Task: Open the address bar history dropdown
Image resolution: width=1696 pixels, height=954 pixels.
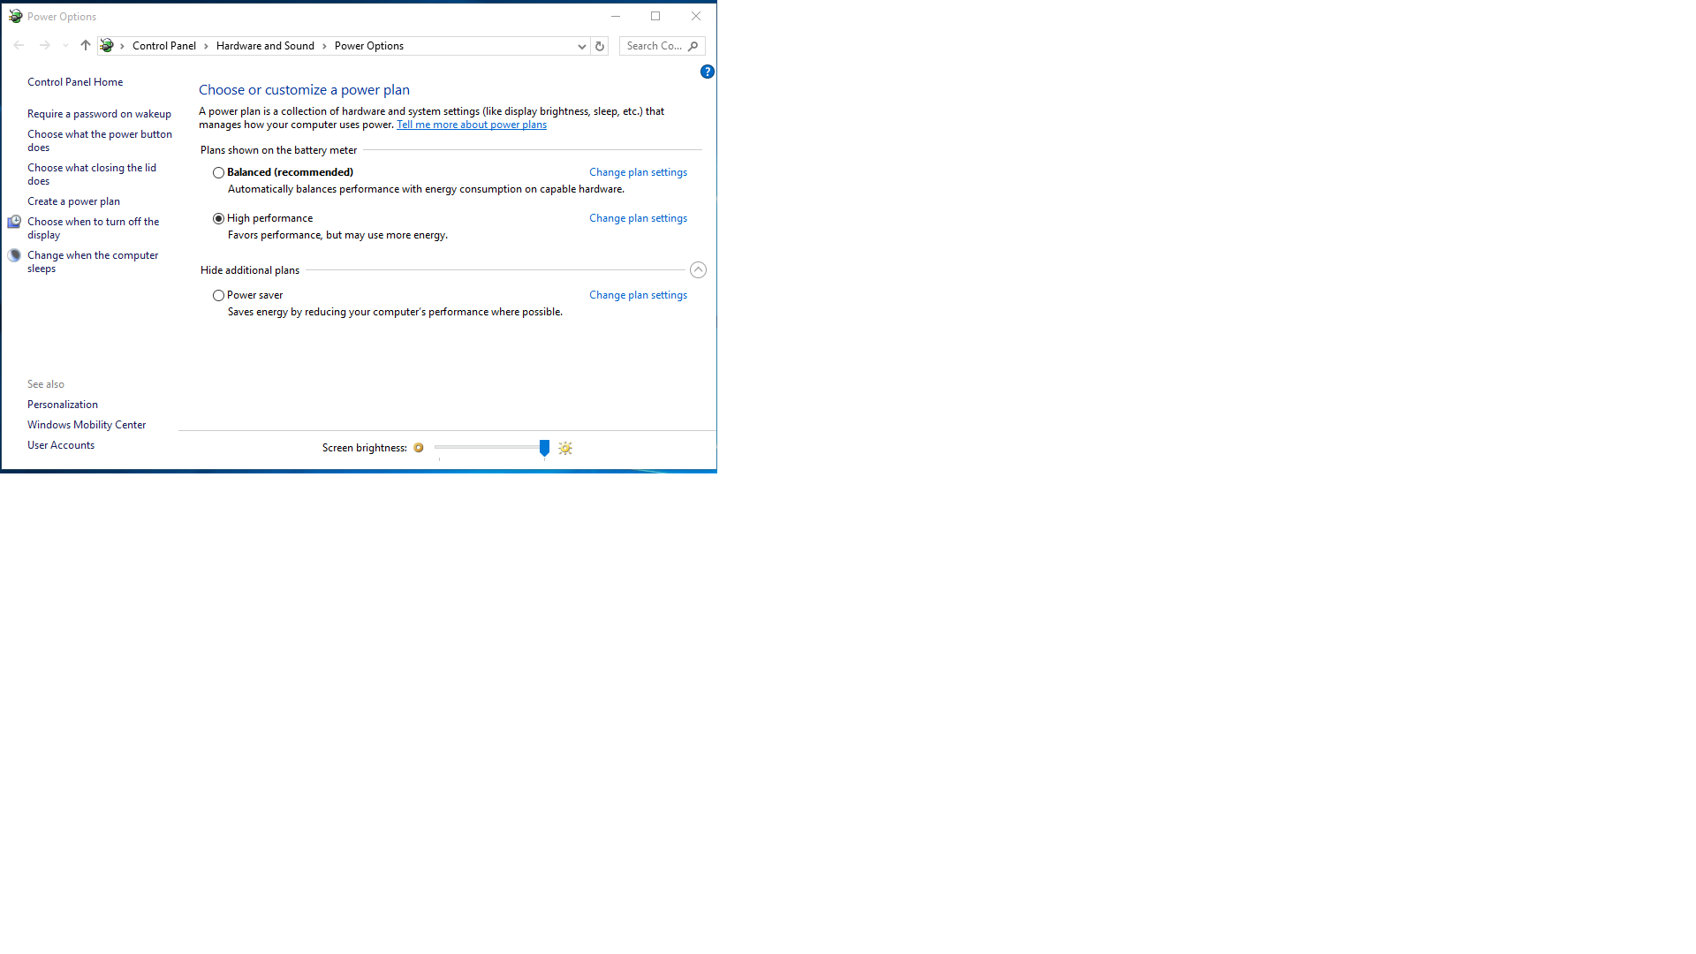Action: [x=581, y=46]
